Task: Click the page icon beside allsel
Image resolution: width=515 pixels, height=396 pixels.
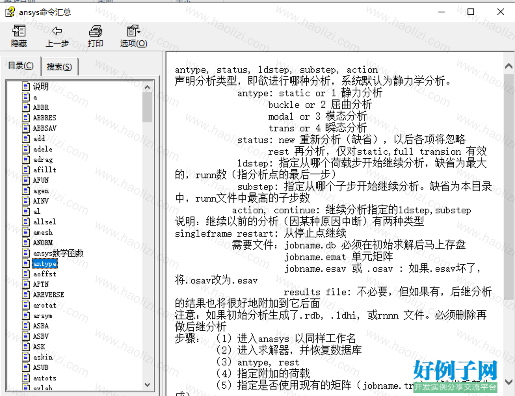Action: click(x=26, y=221)
